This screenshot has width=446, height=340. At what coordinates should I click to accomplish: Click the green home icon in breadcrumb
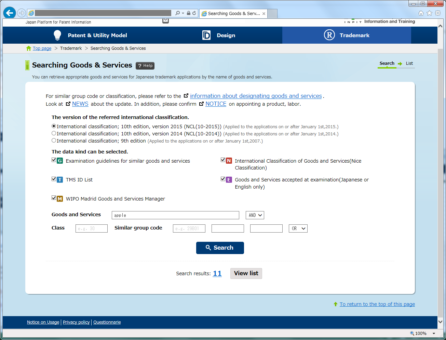pyautogui.click(x=29, y=48)
